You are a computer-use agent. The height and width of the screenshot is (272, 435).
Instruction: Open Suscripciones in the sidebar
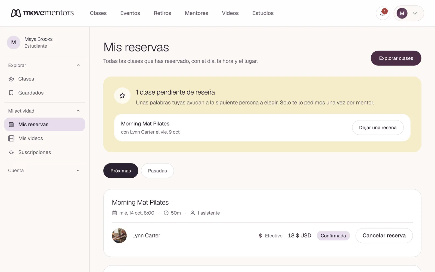(45, 152)
